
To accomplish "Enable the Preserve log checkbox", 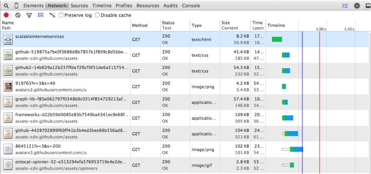I will click(61, 15).
